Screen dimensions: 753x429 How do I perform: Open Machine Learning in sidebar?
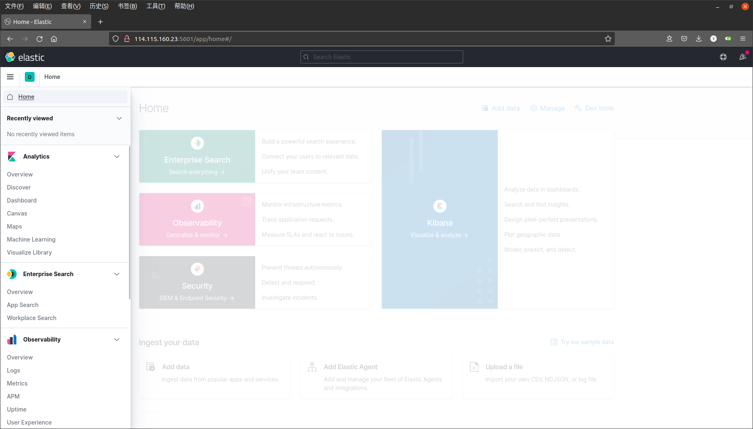tap(31, 240)
